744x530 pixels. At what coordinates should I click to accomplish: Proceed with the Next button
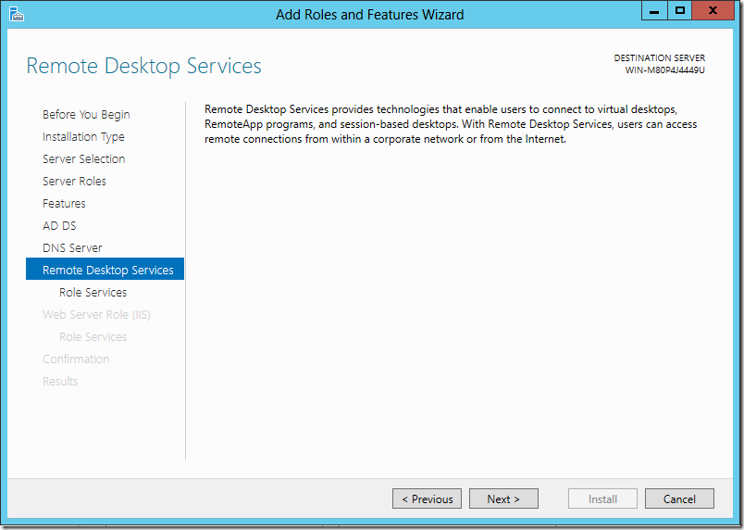click(503, 498)
